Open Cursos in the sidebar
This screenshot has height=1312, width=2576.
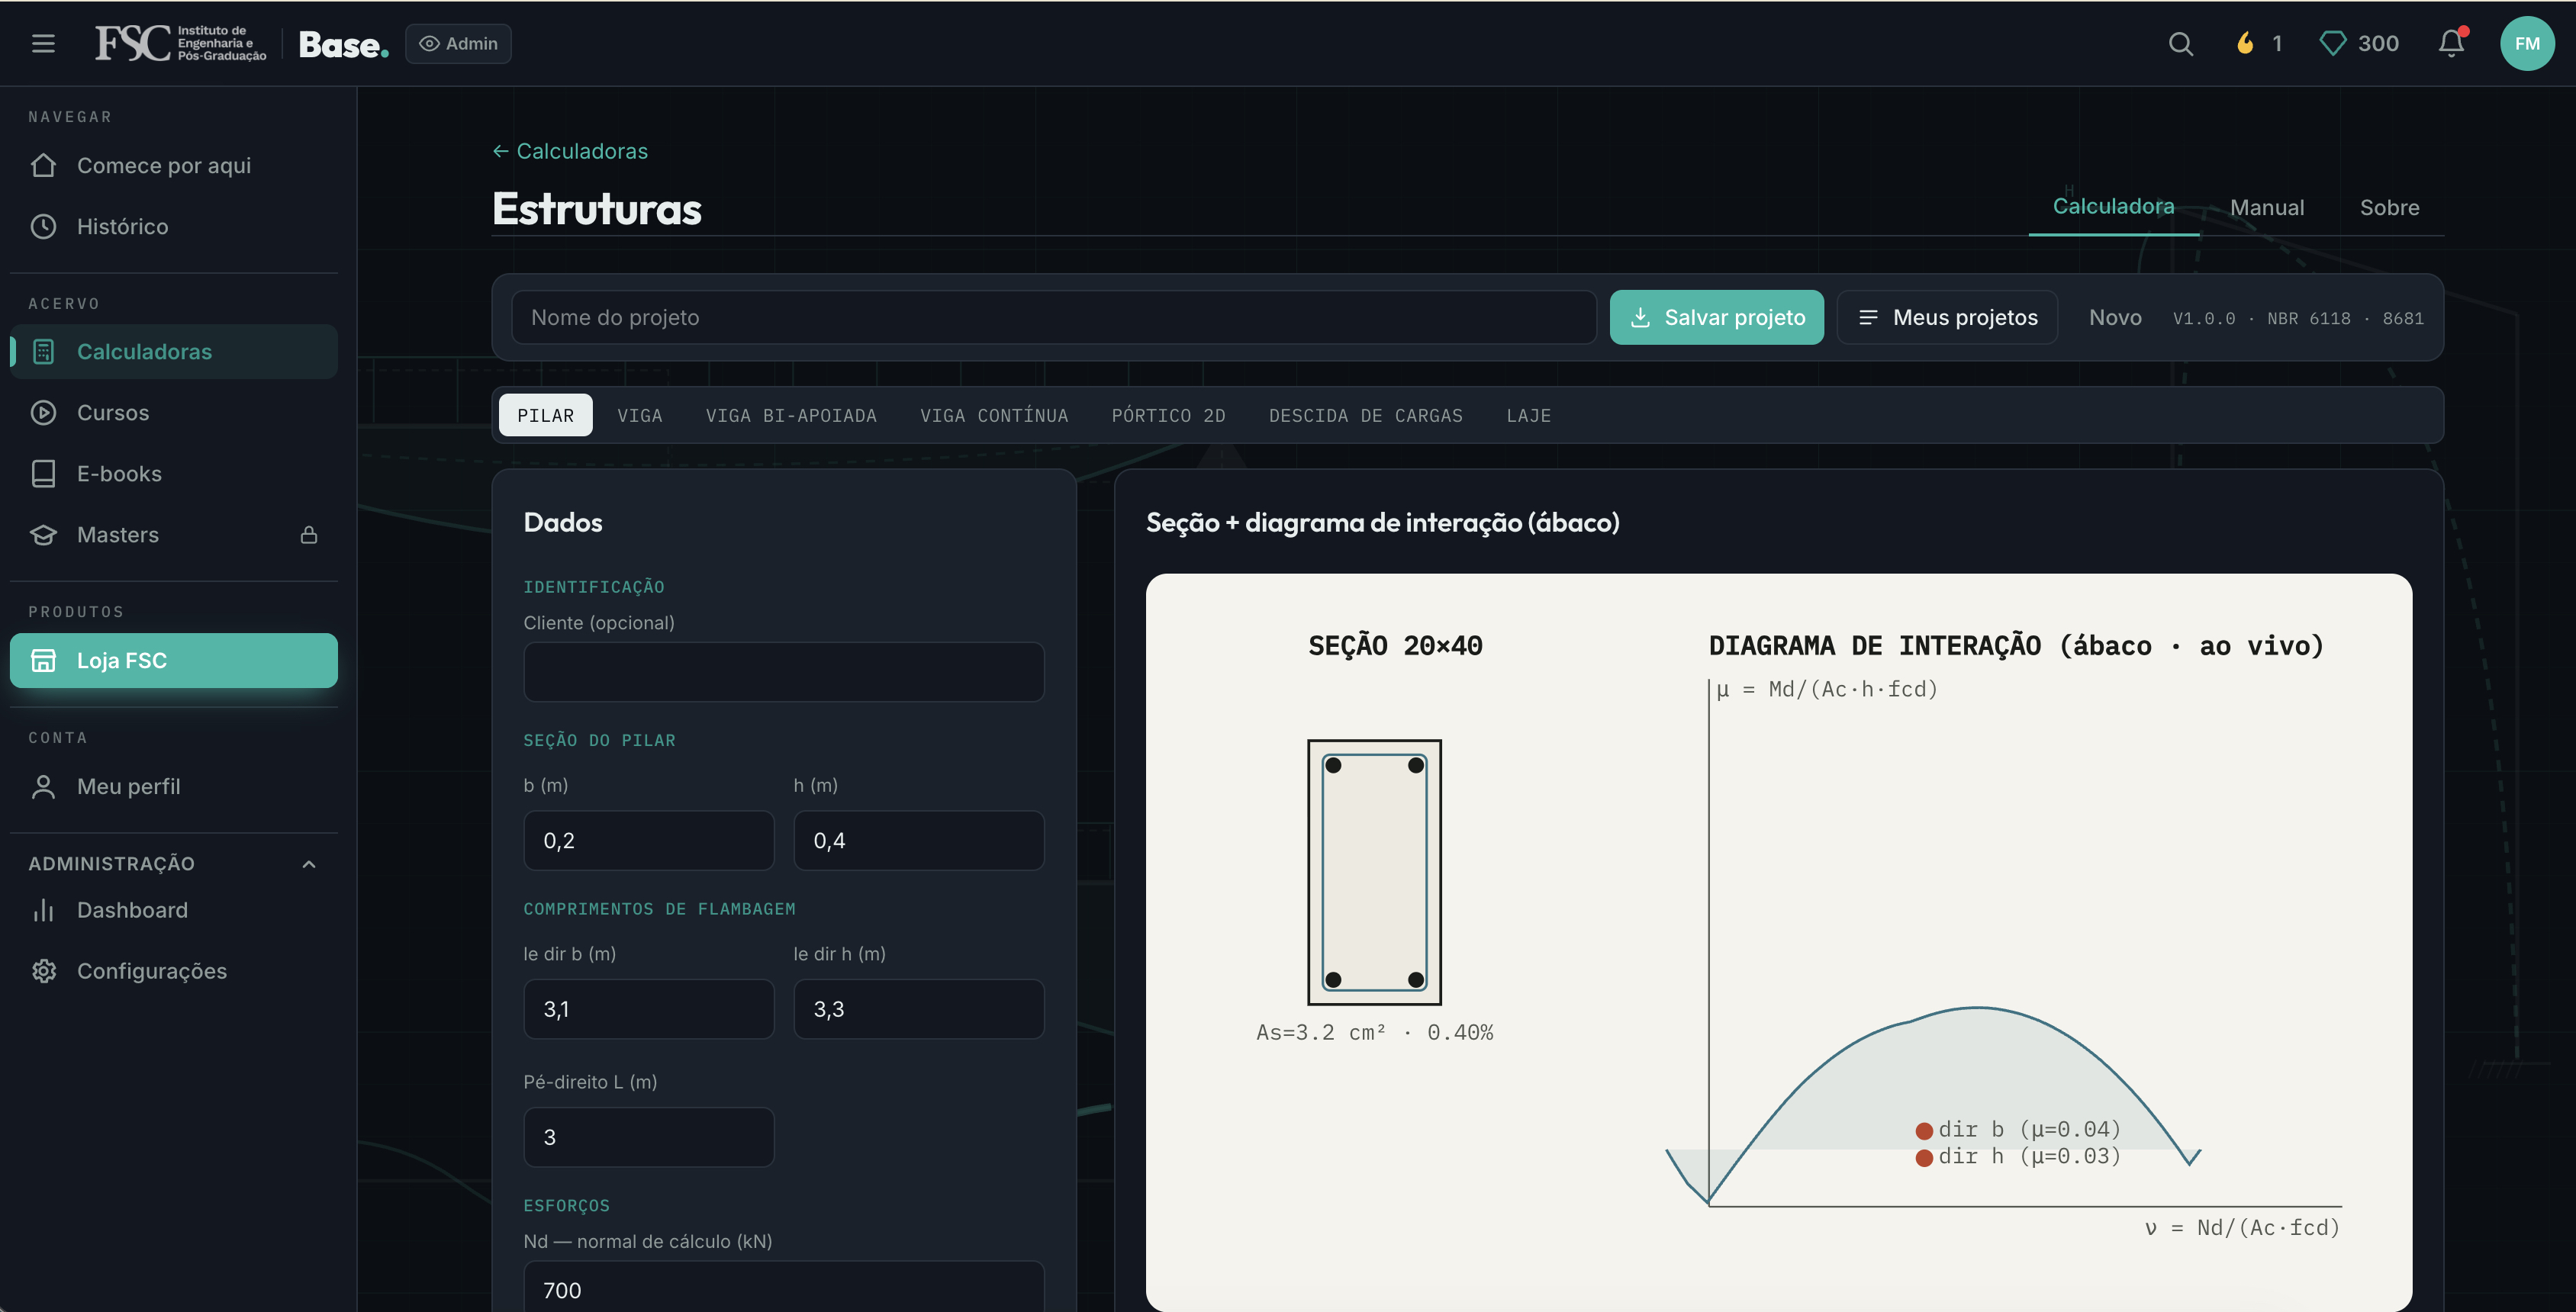coord(174,412)
